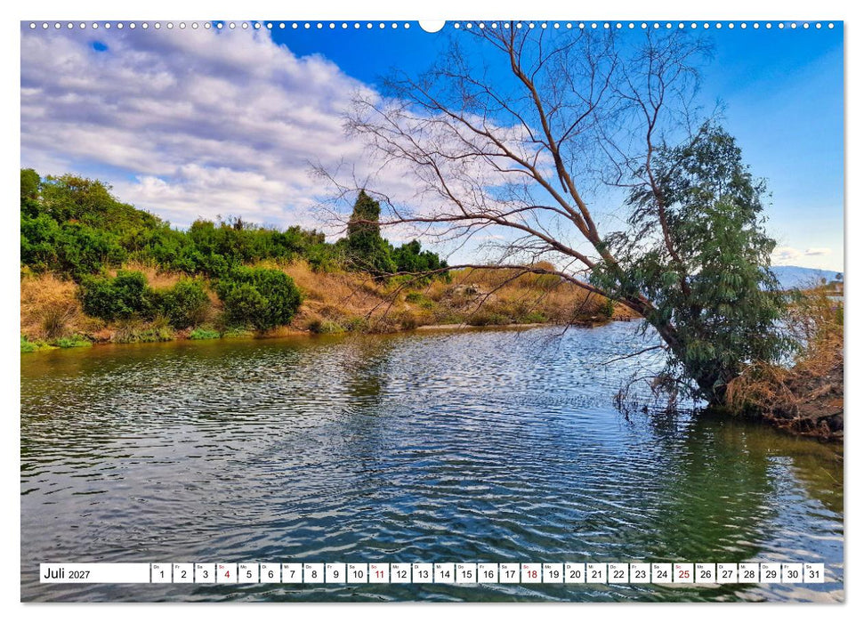
Task: Select date 14 in July row
Action: point(444,573)
